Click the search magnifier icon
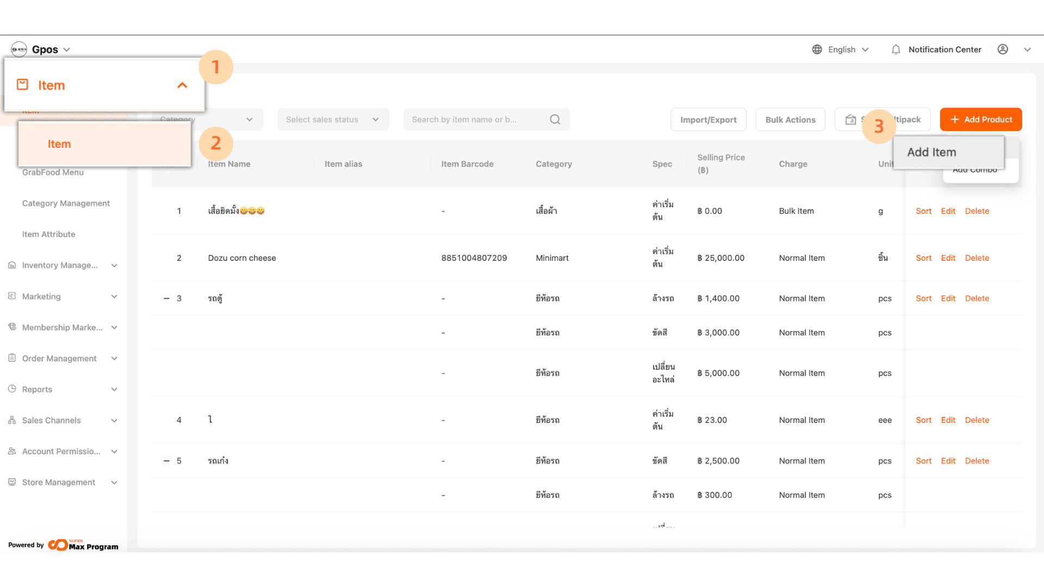Viewport: 1044px width, 587px height. click(x=555, y=120)
